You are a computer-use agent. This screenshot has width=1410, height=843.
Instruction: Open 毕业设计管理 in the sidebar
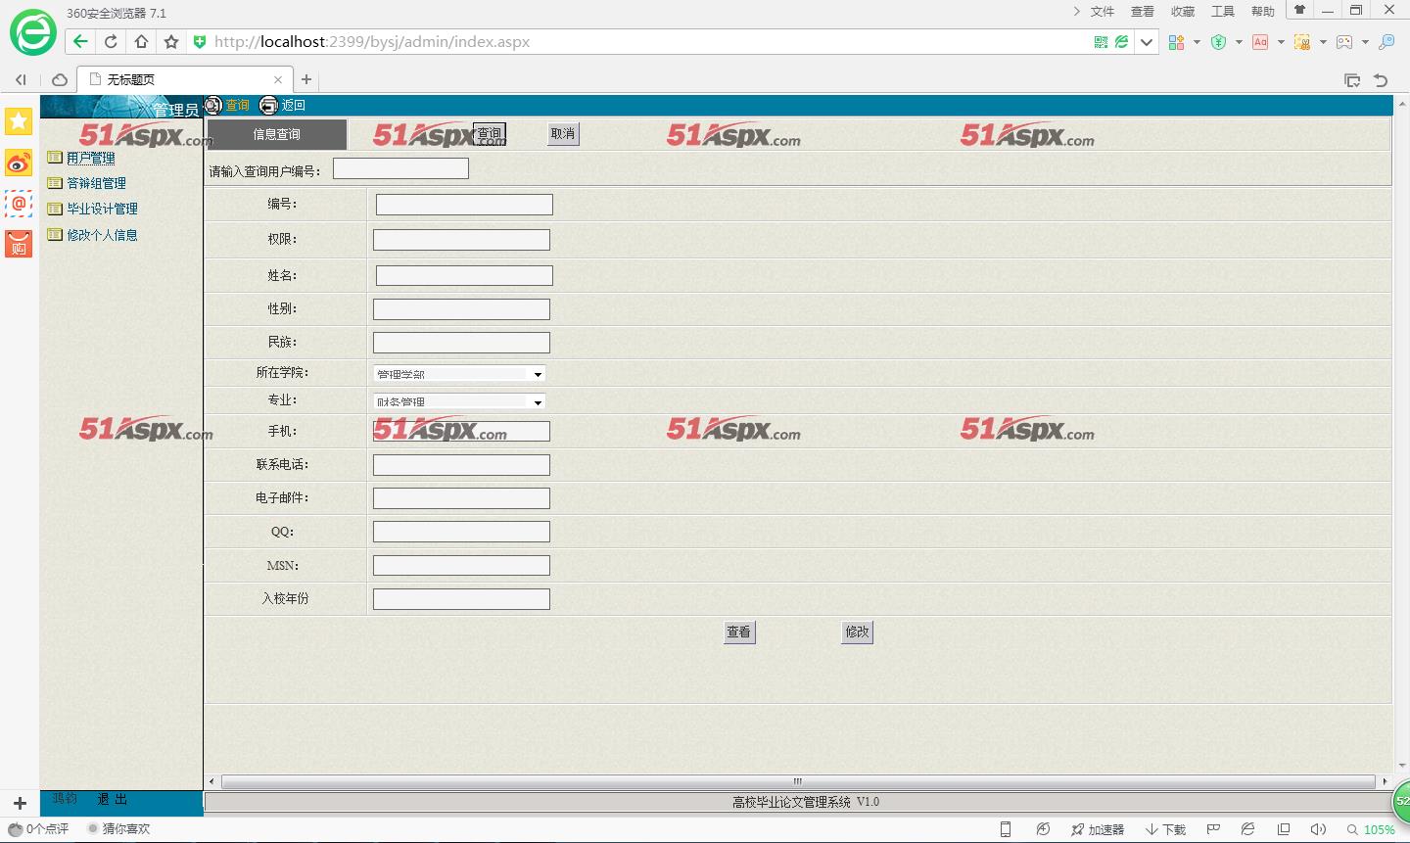tap(102, 209)
